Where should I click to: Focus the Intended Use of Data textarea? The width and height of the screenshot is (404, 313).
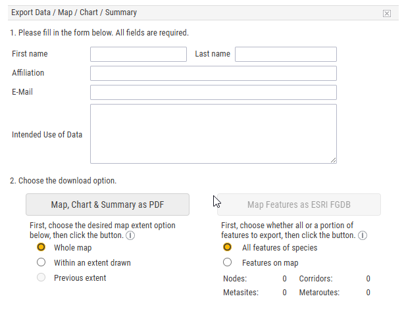[x=213, y=134]
